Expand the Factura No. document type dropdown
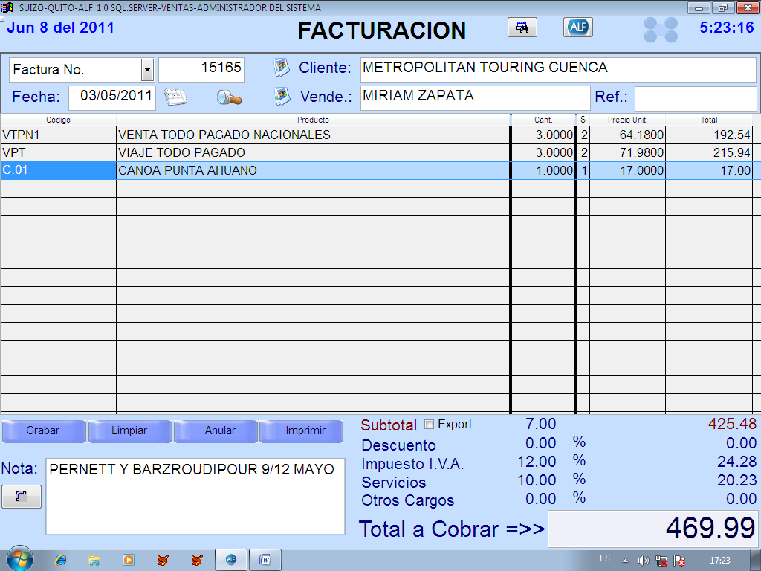This screenshot has width=761, height=571. (x=147, y=70)
